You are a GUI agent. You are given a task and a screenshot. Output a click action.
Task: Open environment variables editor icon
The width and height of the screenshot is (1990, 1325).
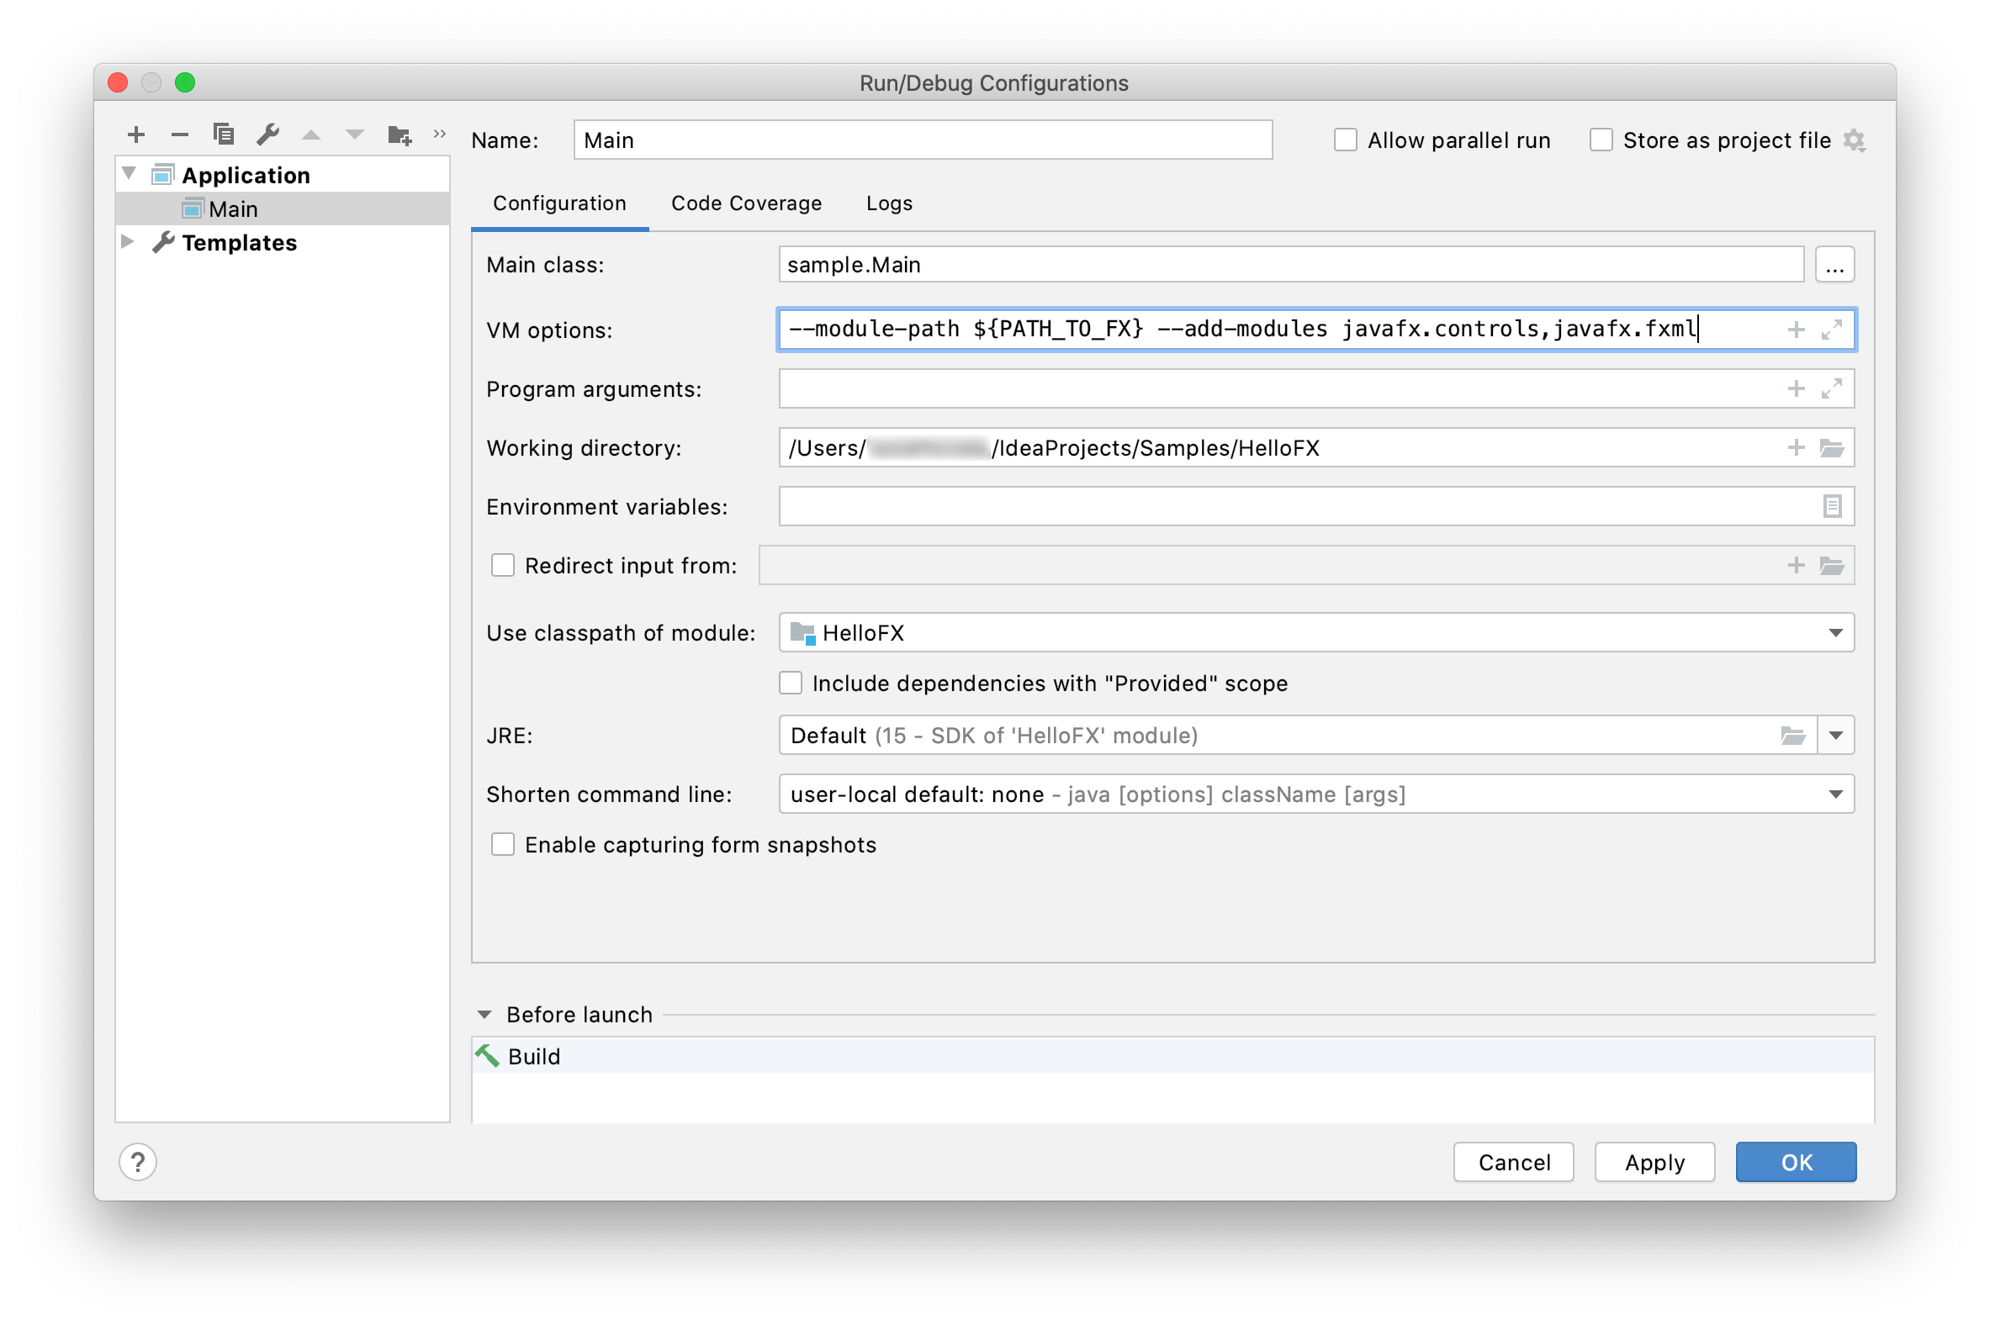point(1831,506)
